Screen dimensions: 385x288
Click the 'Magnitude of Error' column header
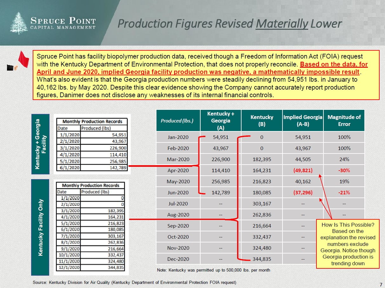pyautogui.click(x=344, y=121)
